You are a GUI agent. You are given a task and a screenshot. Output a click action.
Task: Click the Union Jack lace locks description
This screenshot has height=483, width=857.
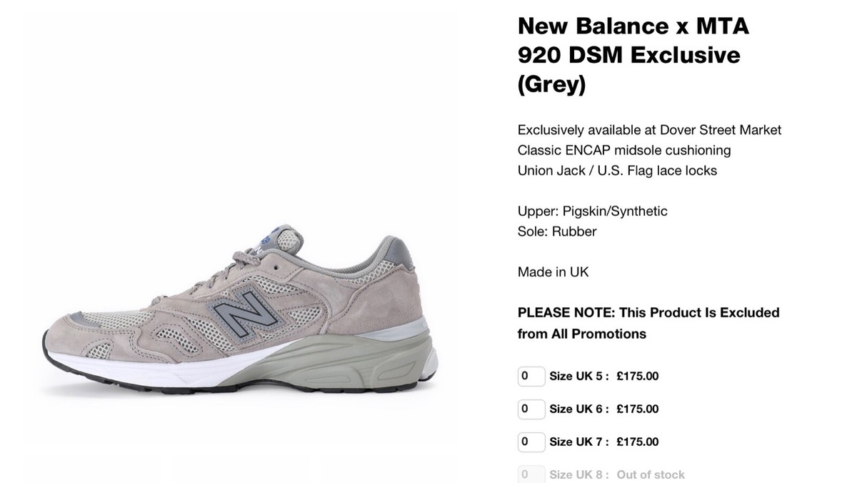(617, 171)
